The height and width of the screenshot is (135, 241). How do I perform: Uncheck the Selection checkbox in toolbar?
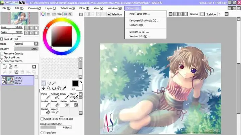point(109,14)
